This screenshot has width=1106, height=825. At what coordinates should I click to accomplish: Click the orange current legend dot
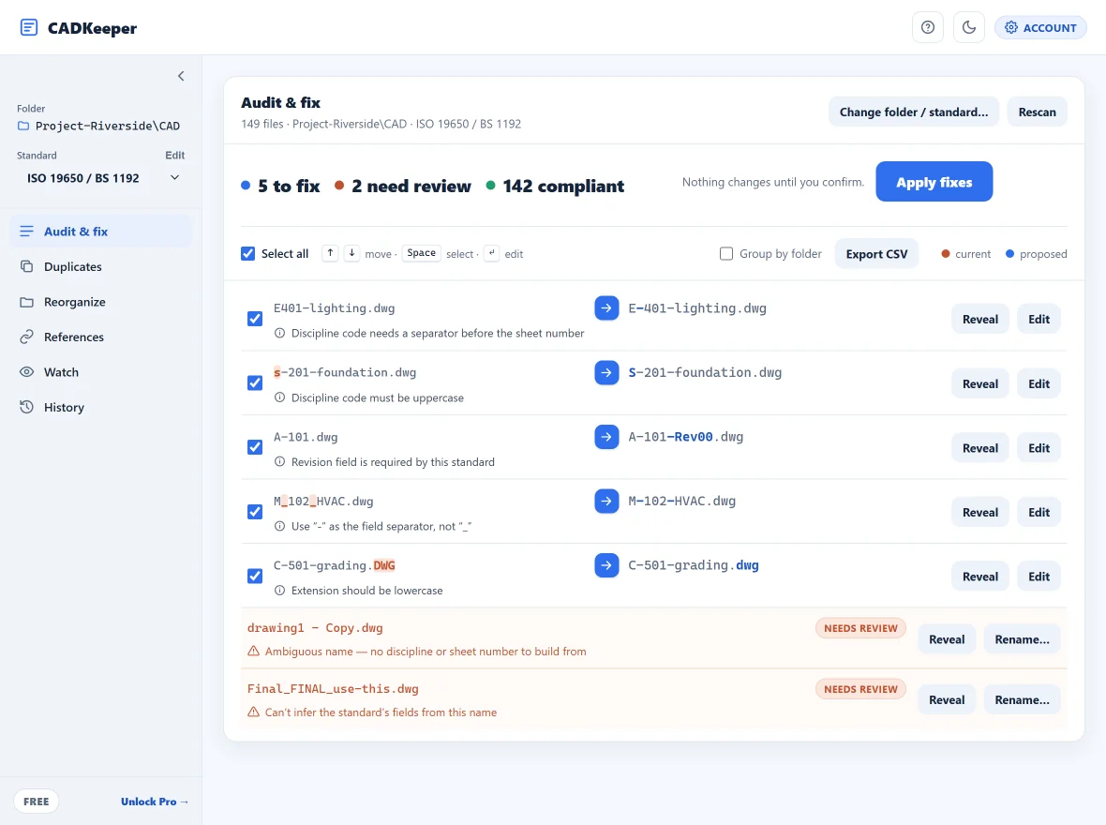(945, 253)
